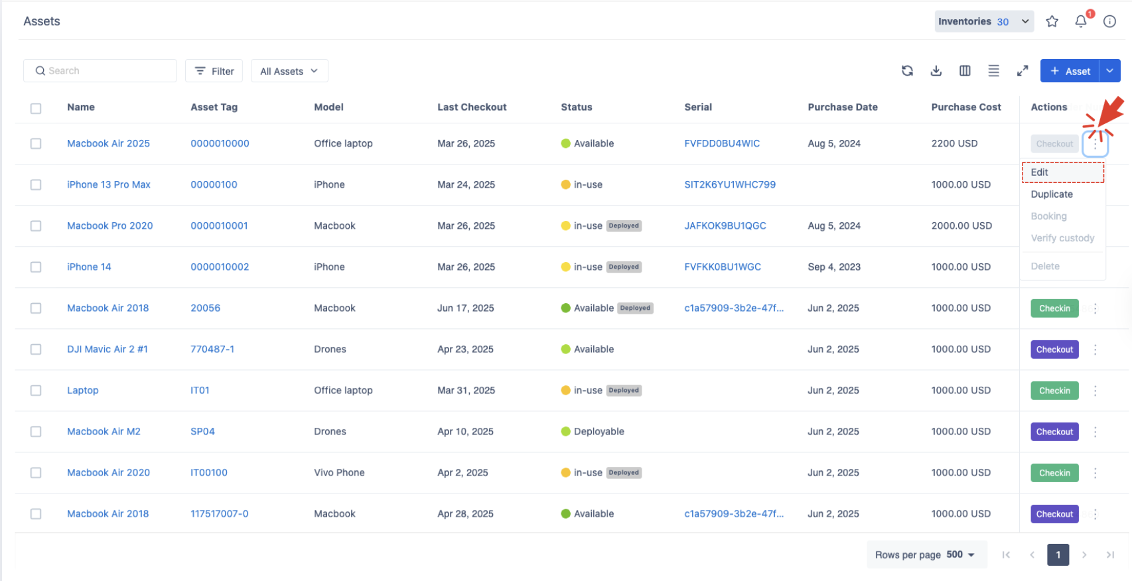Click the row density lines icon
This screenshot has height=581, width=1132.
[993, 71]
